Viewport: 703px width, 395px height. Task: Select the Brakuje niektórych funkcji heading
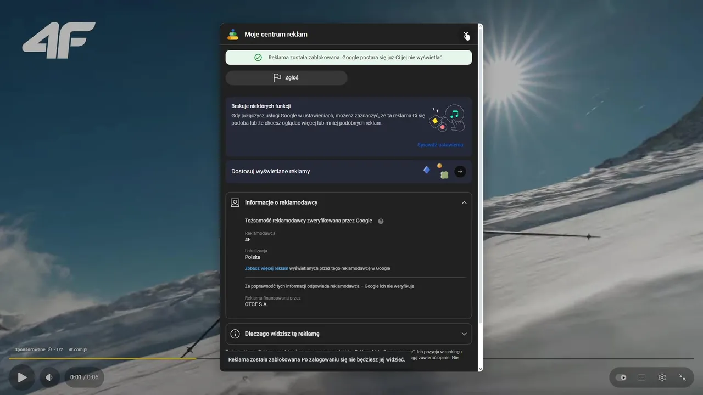coord(261,106)
